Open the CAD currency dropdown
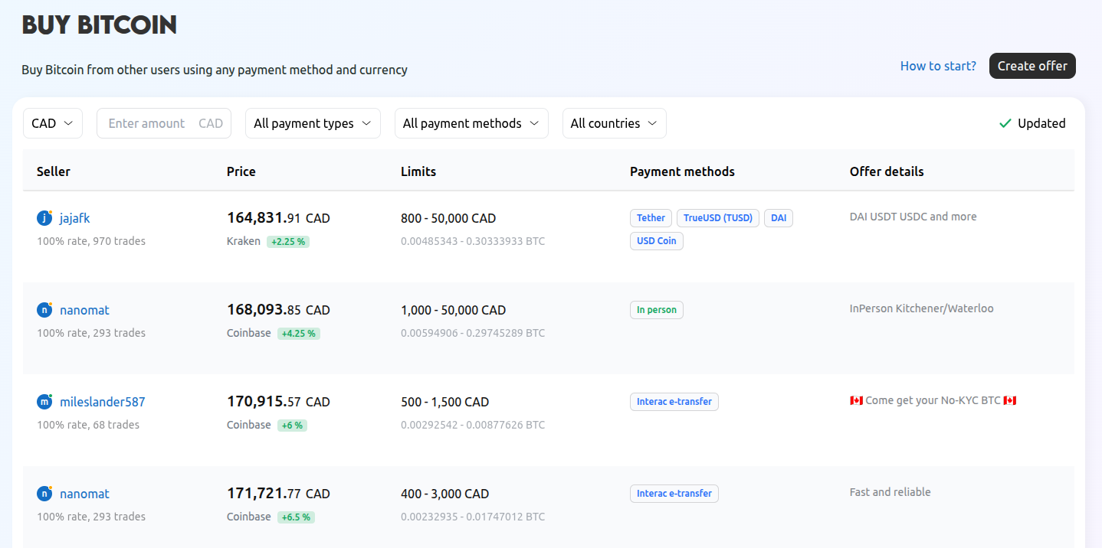The image size is (1102, 548). [x=52, y=122]
